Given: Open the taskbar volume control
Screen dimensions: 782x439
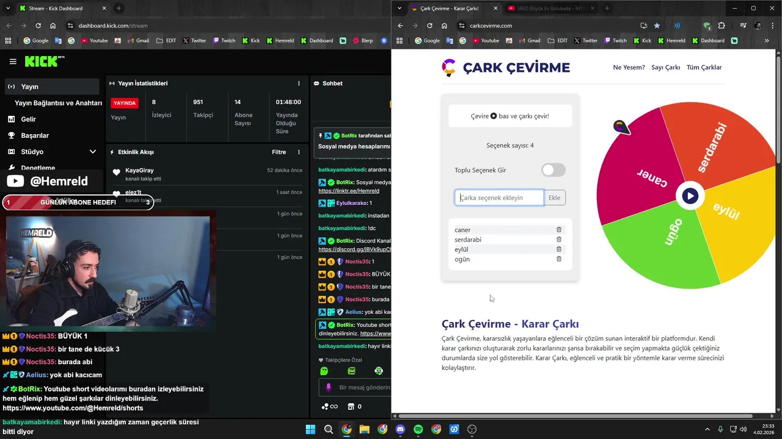Looking at the screenshot, I should click(x=743, y=429).
